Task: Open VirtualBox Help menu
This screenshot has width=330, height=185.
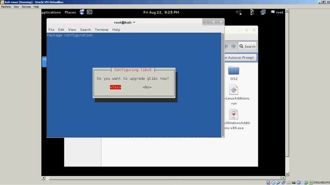Action: coord(36,7)
